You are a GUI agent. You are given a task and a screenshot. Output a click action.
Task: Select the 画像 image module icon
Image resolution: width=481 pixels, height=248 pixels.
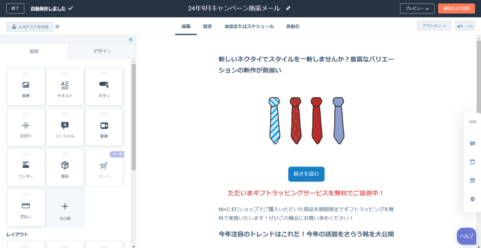point(26,85)
